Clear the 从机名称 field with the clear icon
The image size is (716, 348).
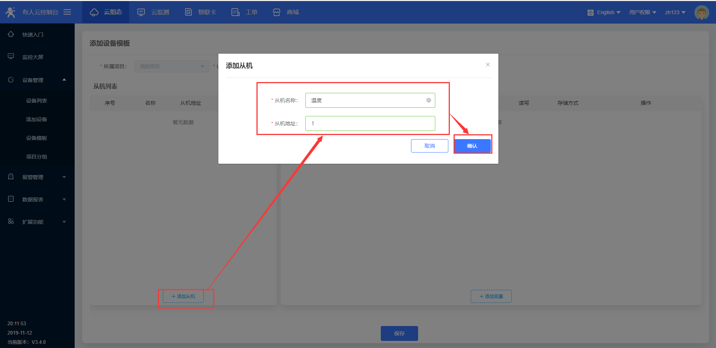coord(429,100)
